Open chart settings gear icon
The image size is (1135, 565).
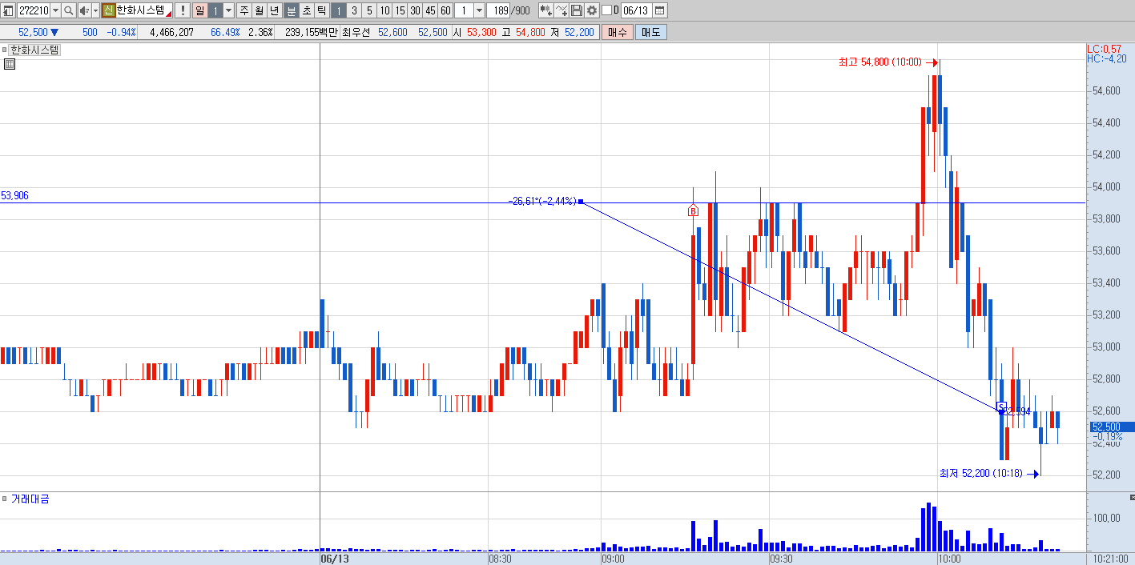[592, 10]
